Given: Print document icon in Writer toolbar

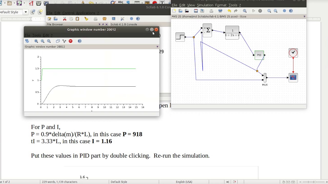Looking at the screenshot, I should pyautogui.click(x=39, y=3).
